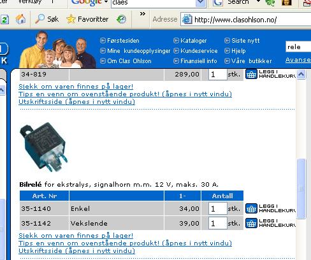Click the product list scrollbar thumb
Viewport: 311px width, 260px height.
point(301,188)
